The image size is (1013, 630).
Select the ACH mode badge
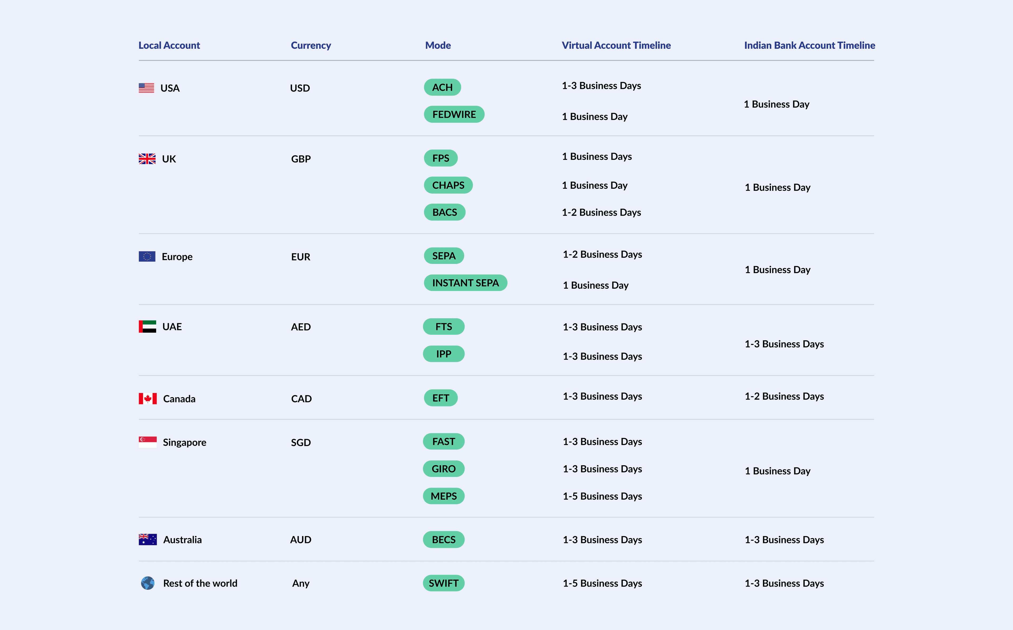(x=442, y=88)
